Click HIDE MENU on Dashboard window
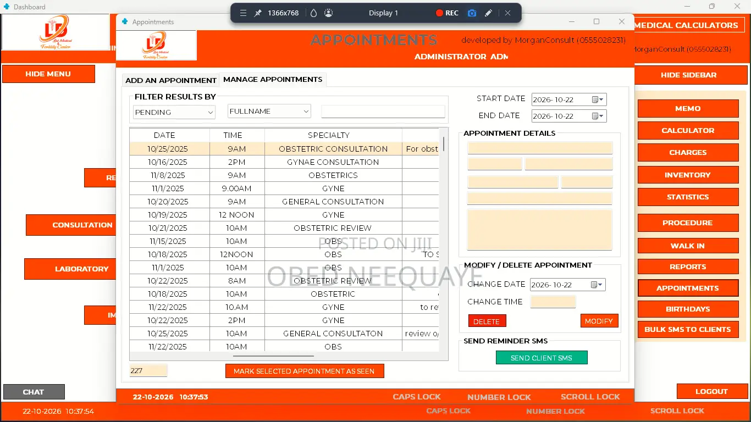 tap(48, 74)
